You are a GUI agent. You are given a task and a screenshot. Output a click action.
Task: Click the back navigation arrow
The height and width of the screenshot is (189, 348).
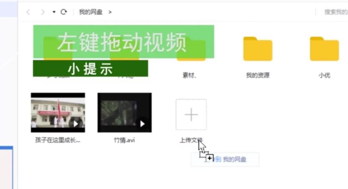28,12
